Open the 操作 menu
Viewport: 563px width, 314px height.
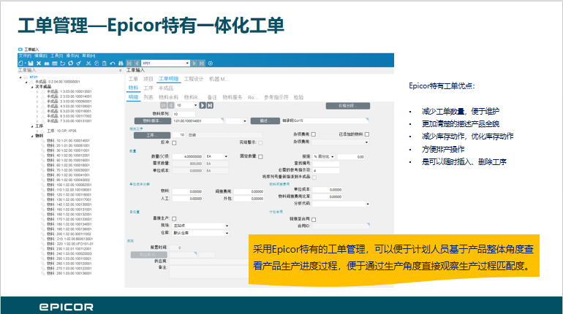tap(72, 56)
